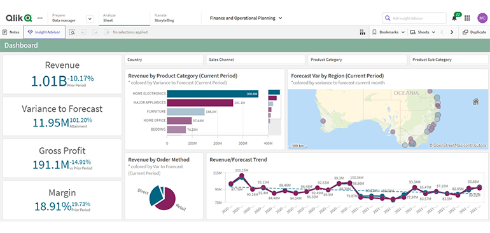Click Revenue by Product Category chart title

pyautogui.click(x=183, y=76)
